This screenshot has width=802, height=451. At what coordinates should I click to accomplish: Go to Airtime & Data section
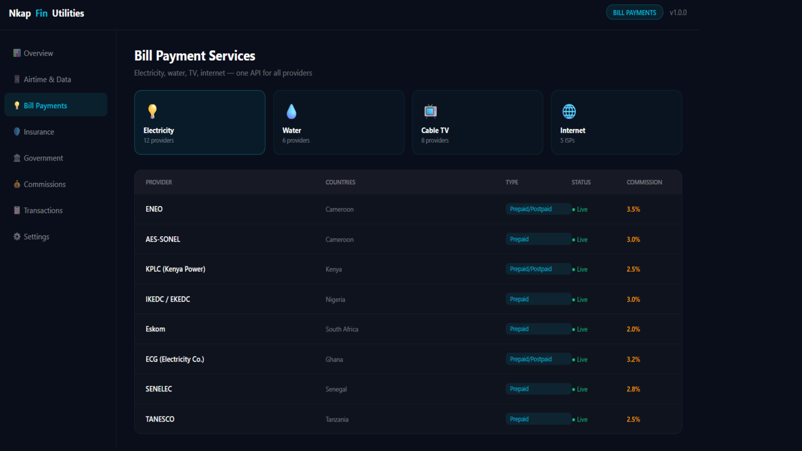56,80
